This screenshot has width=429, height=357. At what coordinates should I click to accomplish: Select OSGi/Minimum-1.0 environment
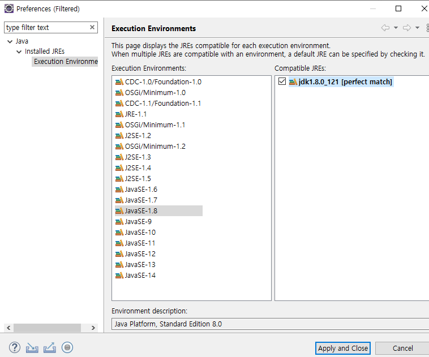(151, 92)
